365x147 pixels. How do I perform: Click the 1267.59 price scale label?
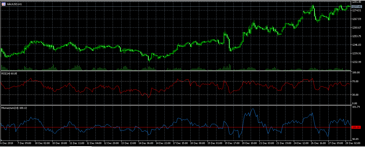tap(357, 19)
